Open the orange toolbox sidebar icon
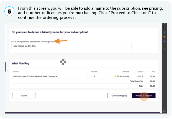 (164, 37)
